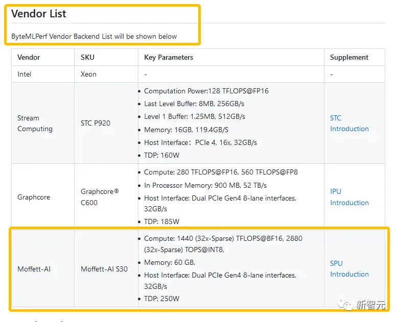398x322 pixels.
Task: Click the Key Parameters column header
Action: tap(169, 58)
